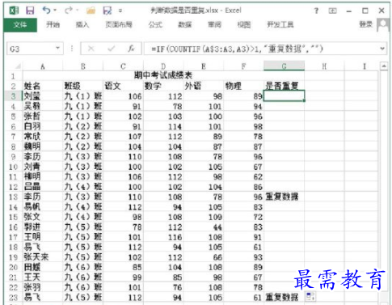The width and height of the screenshot is (392, 305).
Task: Expand the formula bar with the chevron
Action: pyautogui.click(x=382, y=49)
